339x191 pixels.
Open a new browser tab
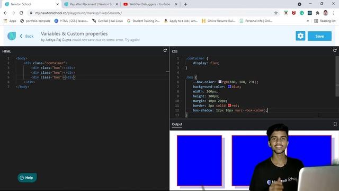(x=185, y=4)
